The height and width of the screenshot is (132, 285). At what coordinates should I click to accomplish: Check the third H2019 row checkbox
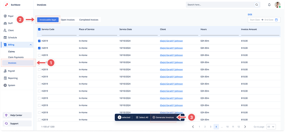point(39,55)
